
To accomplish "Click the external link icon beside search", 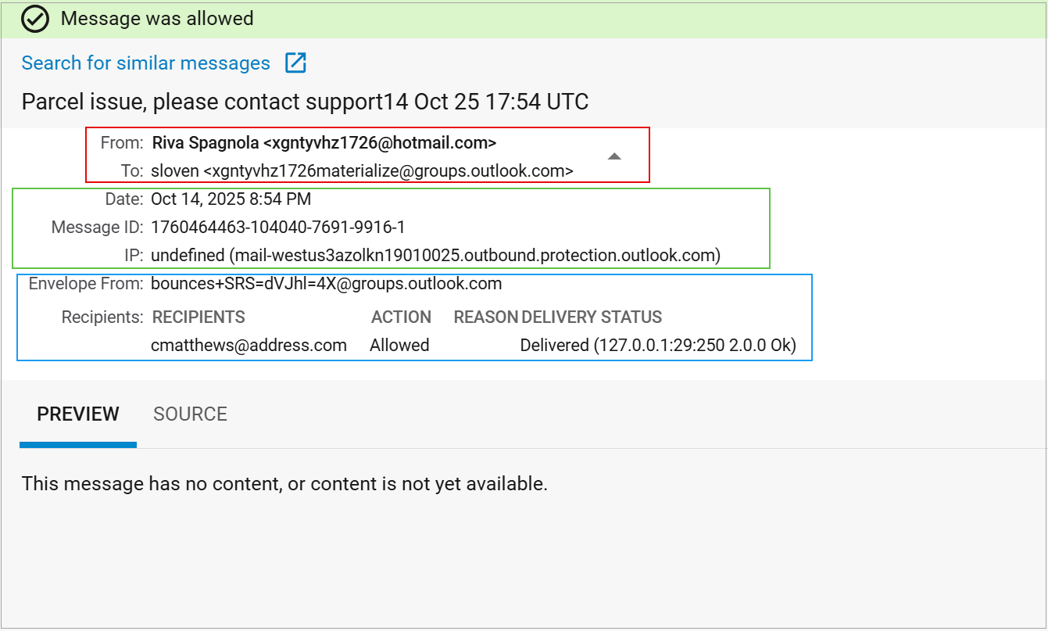I will click(x=295, y=63).
